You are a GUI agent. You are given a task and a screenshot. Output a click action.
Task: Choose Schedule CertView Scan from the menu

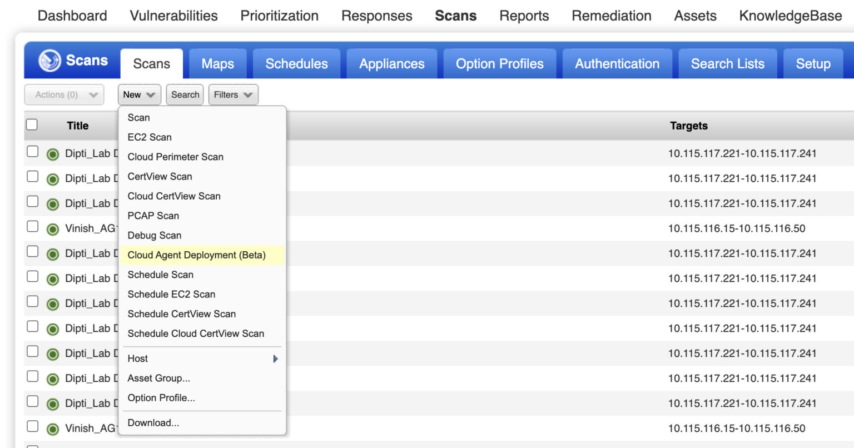click(181, 313)
